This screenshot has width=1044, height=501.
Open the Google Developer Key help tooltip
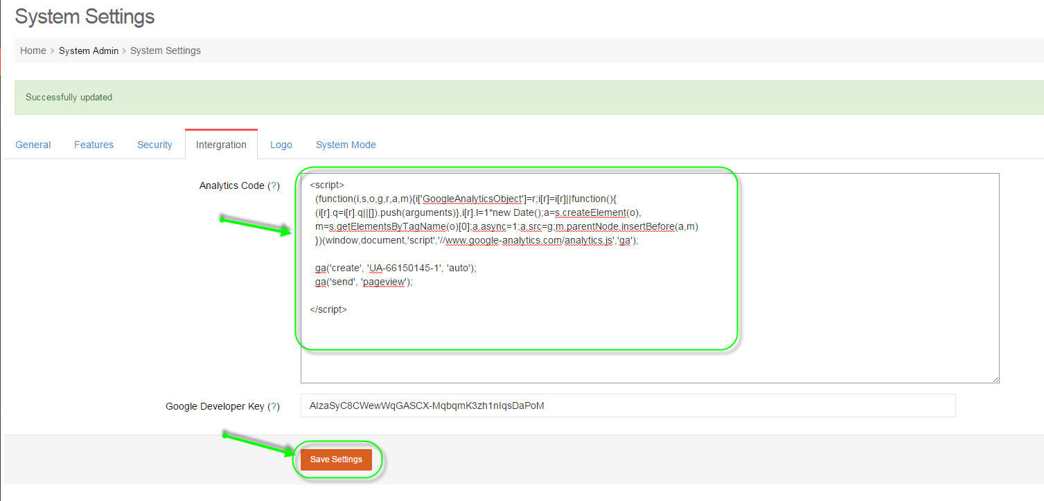tap(274, 407)
